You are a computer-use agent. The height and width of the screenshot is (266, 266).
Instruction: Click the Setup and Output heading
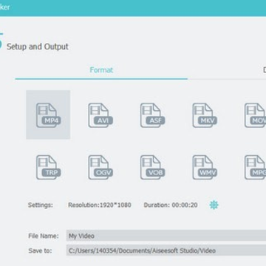point(38,47)
